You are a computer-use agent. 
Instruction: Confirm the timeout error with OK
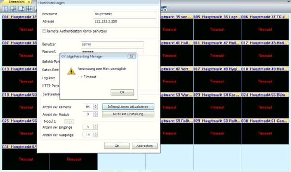(122, 92)
